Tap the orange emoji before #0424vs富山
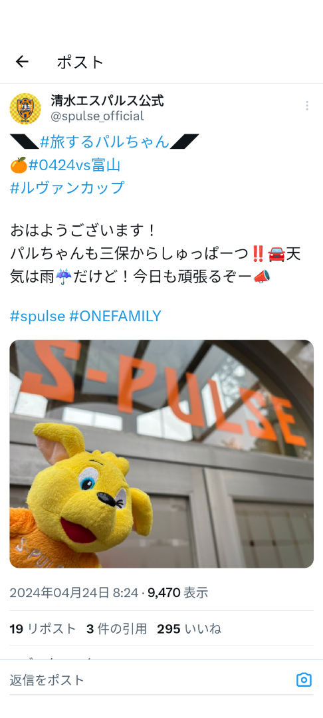 click(x=19, y=164)
